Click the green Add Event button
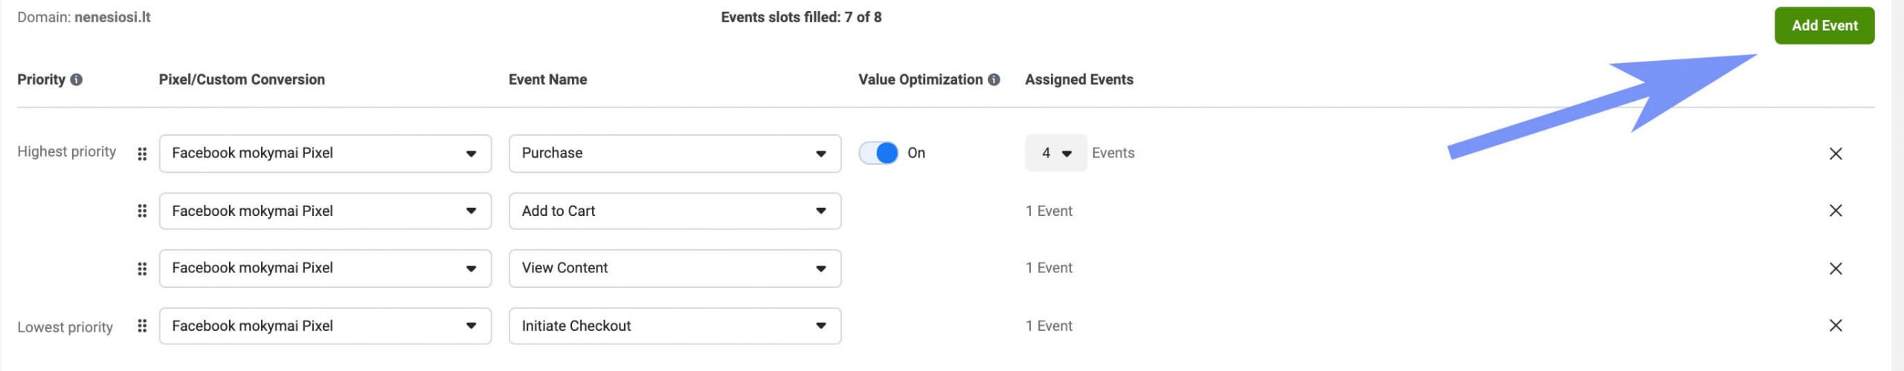Viewport: 1904px width, 371px height. pyautogui.click(x=1824, y=26)
